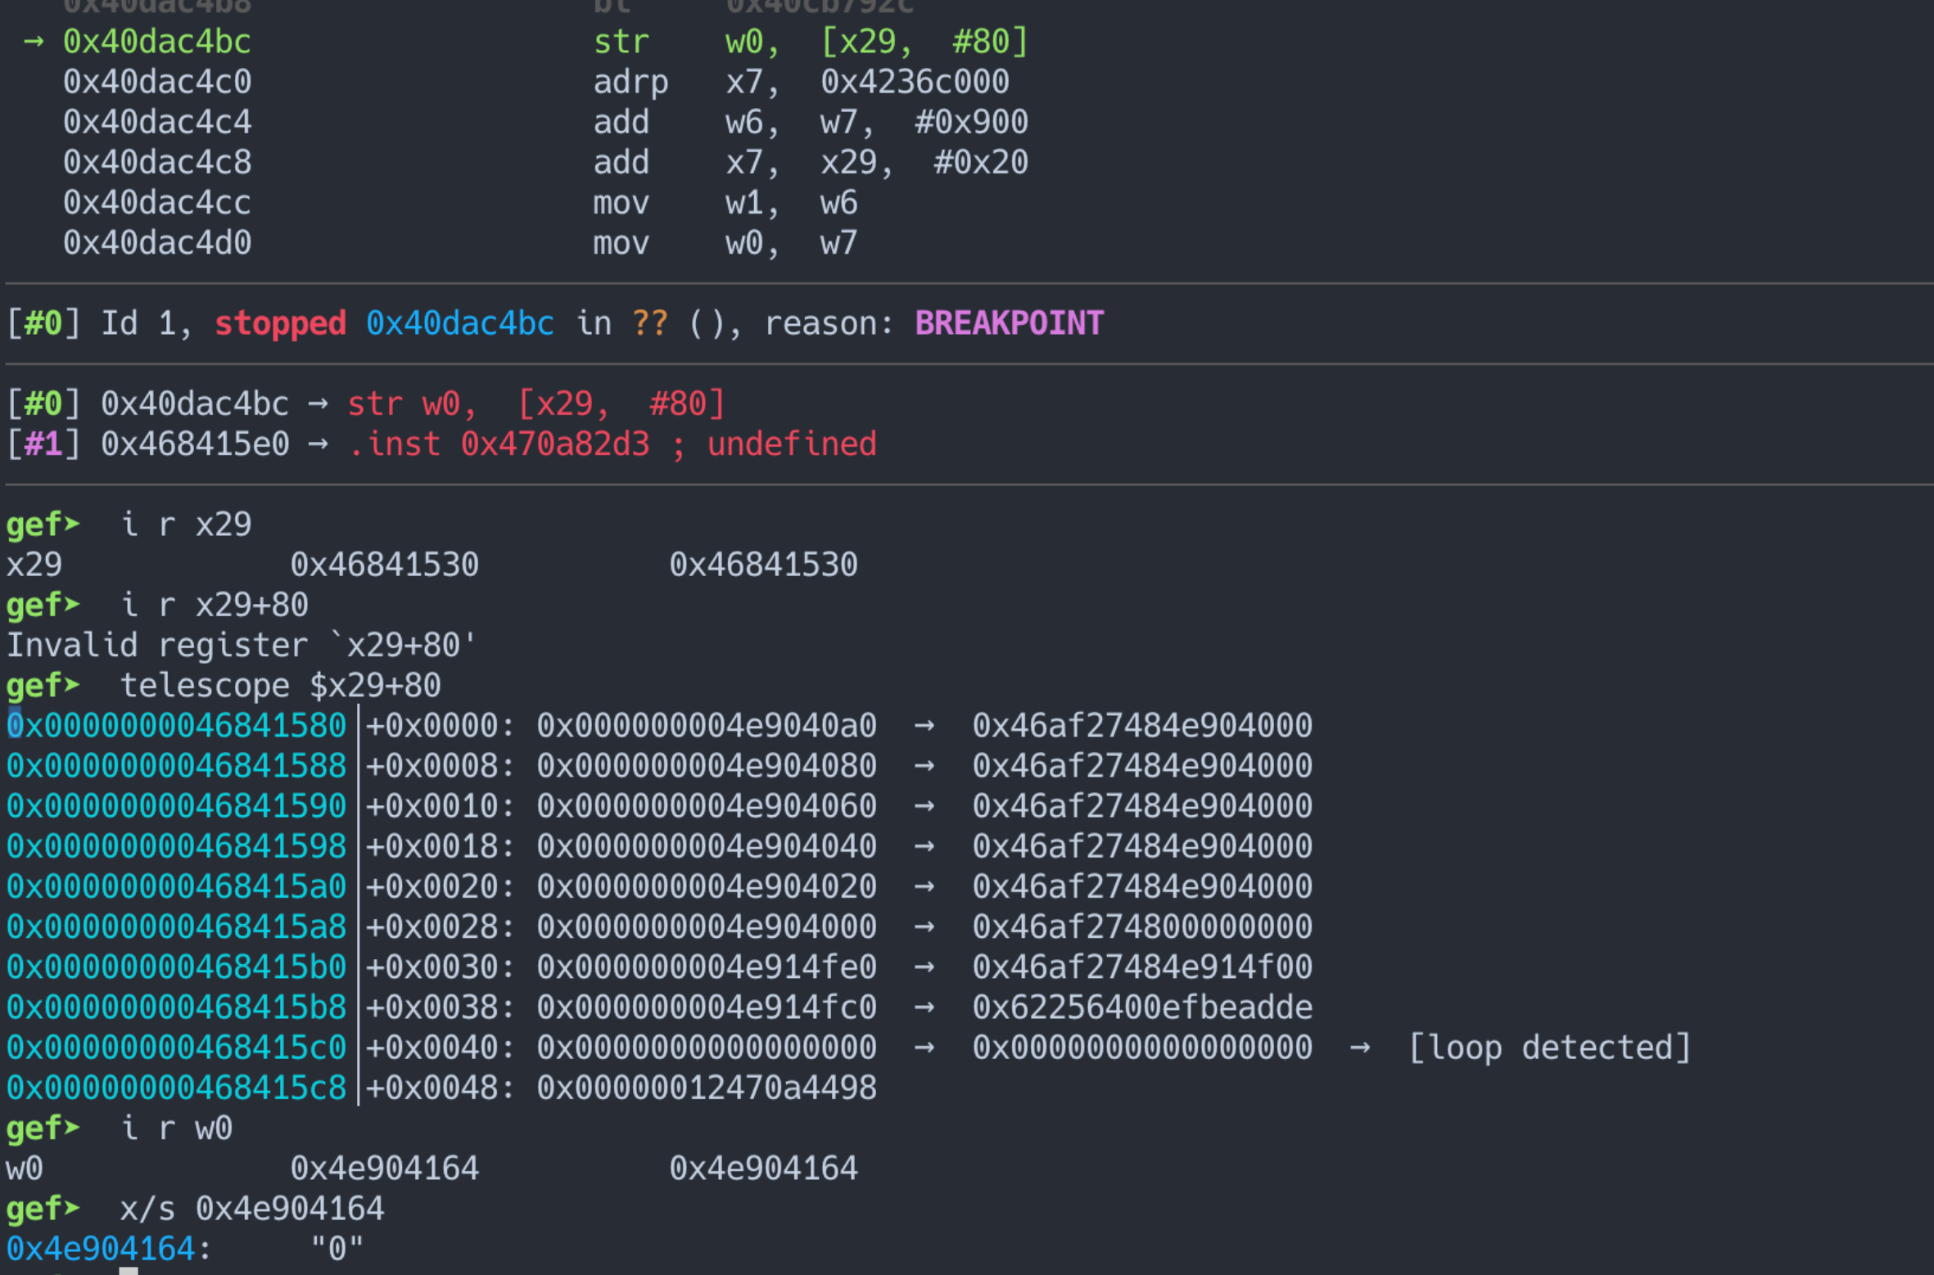Select telescope address 0x0000000046841580
Image resolution: width=1934 pixels, height=1275 pixels.
tap(176, 726)
